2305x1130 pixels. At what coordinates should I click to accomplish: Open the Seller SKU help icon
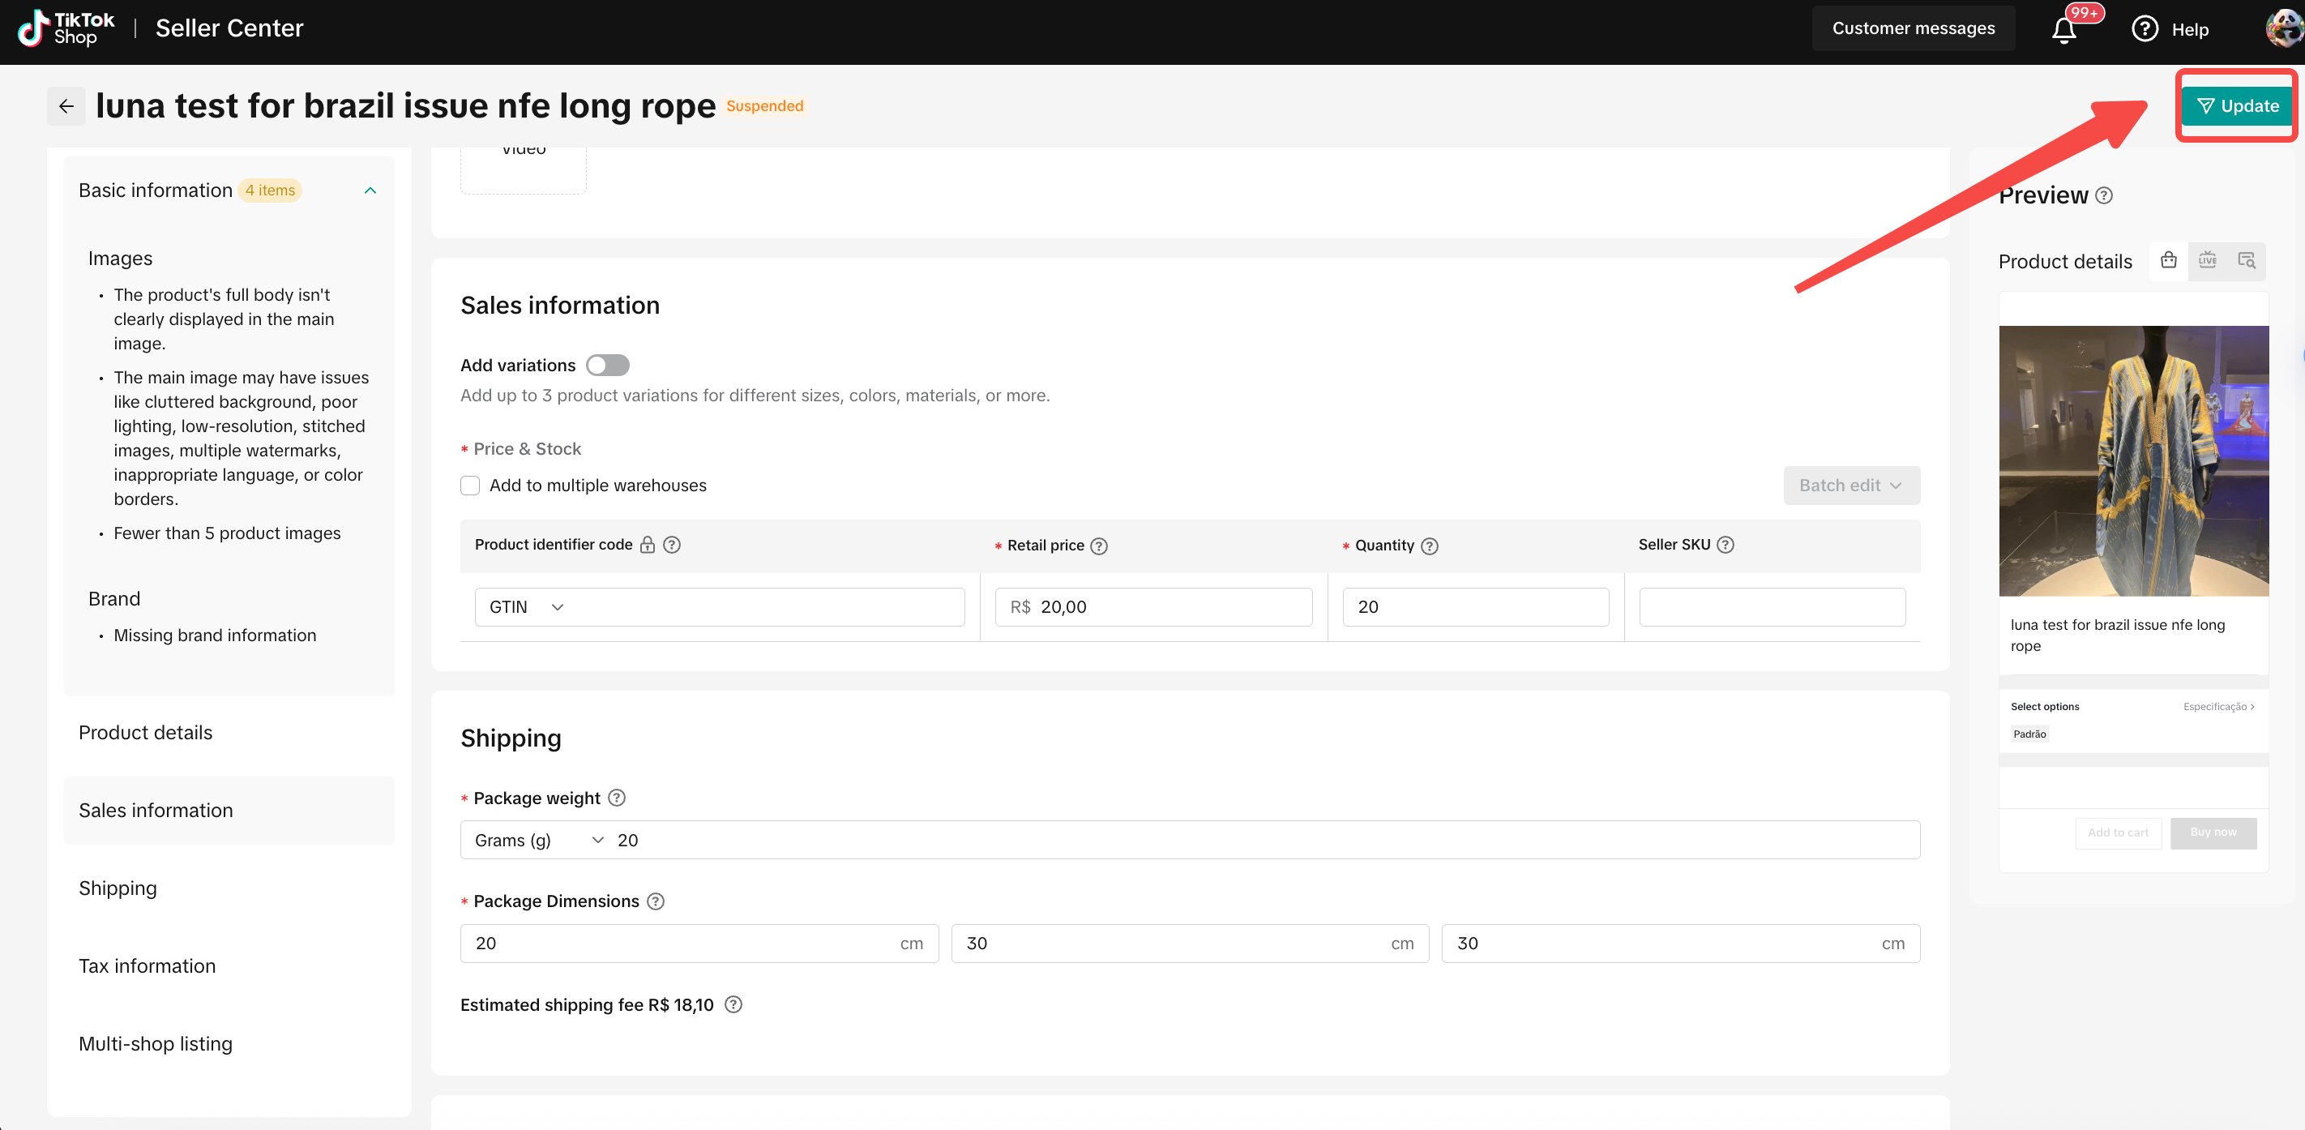[x=1726, y=545]
